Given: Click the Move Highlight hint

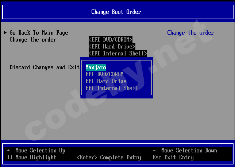Looking at the screenshot, I should pos(32,157).
